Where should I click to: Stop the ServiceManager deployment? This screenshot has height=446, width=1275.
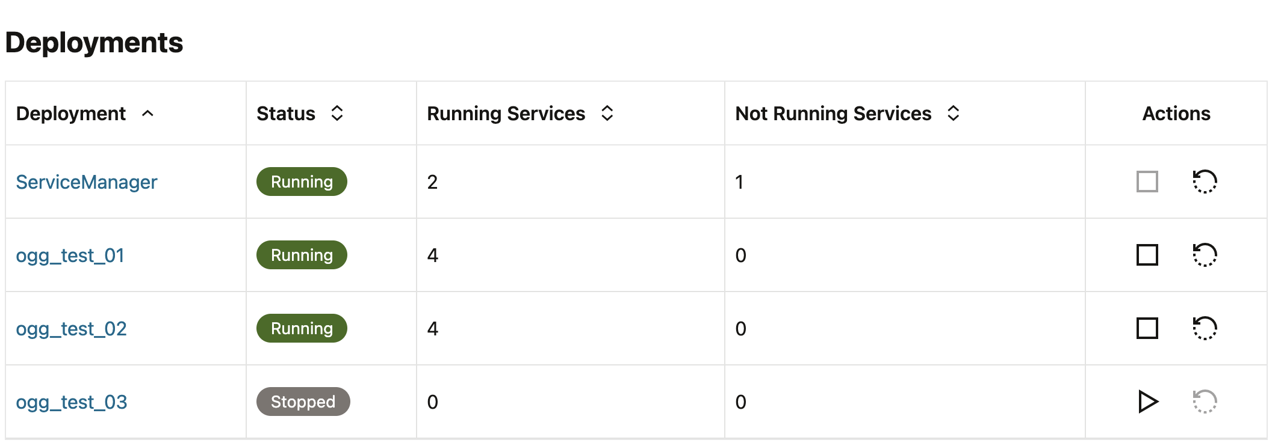tap(1147, 182)
